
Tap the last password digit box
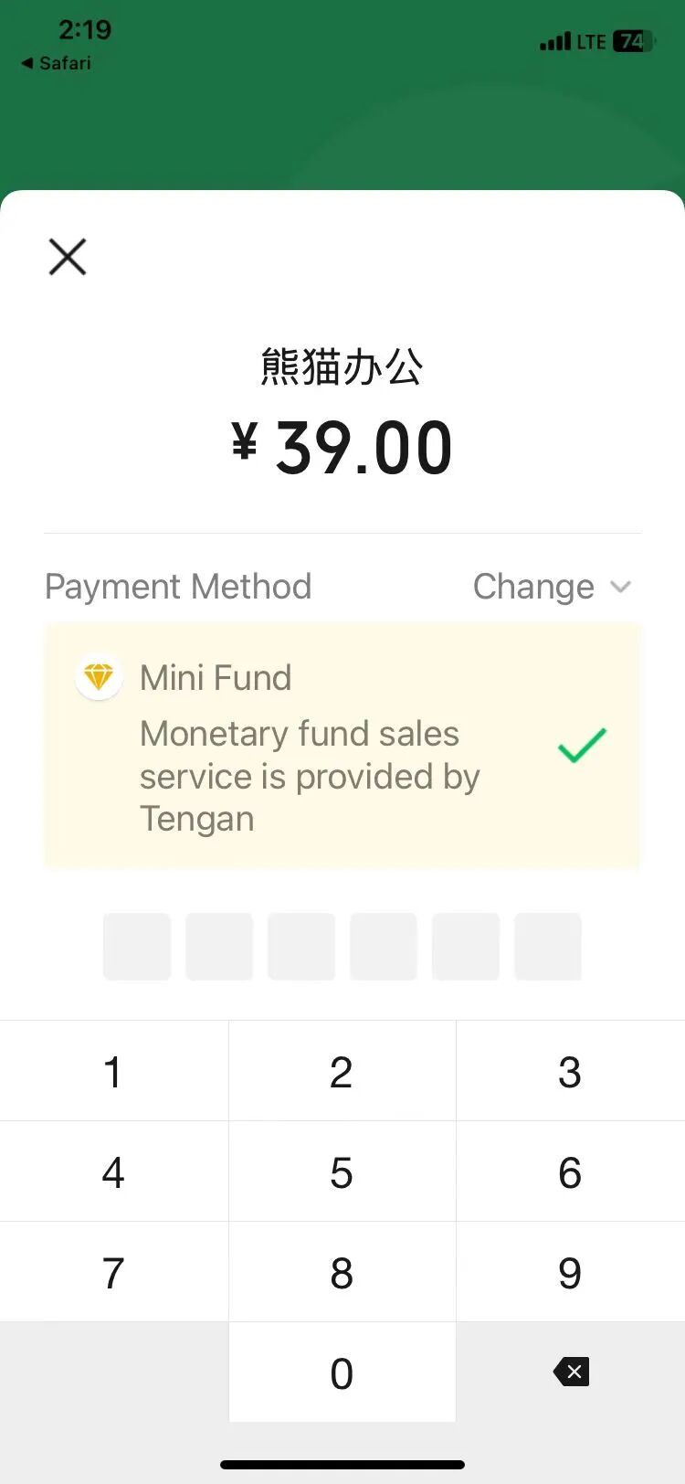click(548, 947)
